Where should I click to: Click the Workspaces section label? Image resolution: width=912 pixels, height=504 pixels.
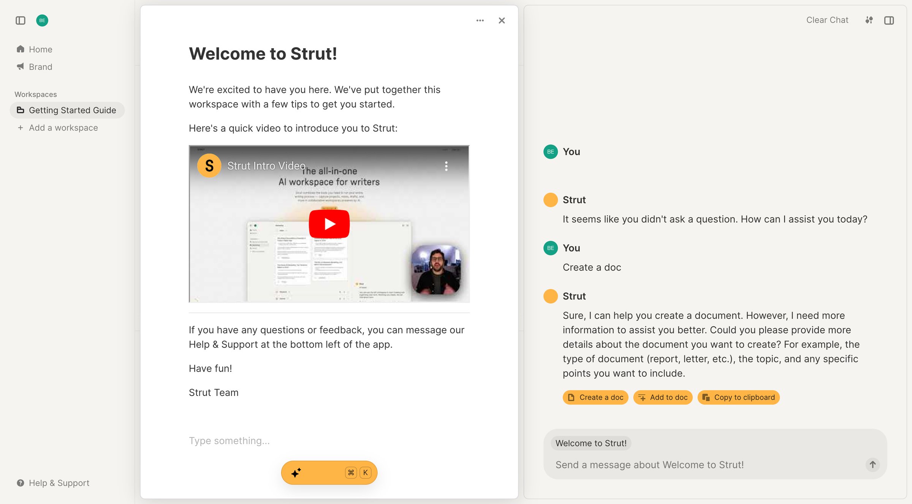click(36, 94)
